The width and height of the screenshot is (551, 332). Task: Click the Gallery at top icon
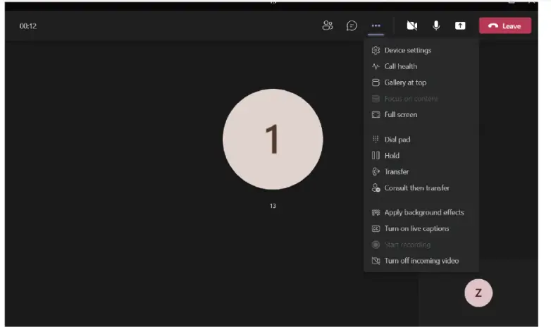pos(376,82)
